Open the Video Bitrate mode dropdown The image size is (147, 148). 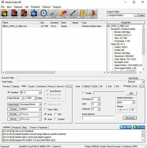[16, 98]
